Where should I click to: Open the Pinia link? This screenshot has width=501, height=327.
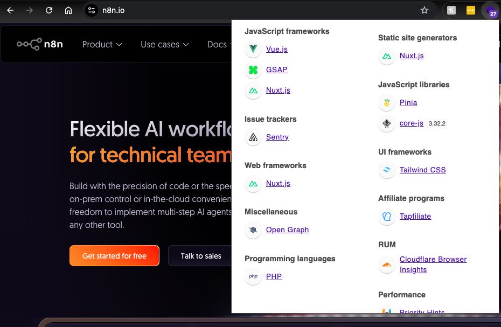408,102
